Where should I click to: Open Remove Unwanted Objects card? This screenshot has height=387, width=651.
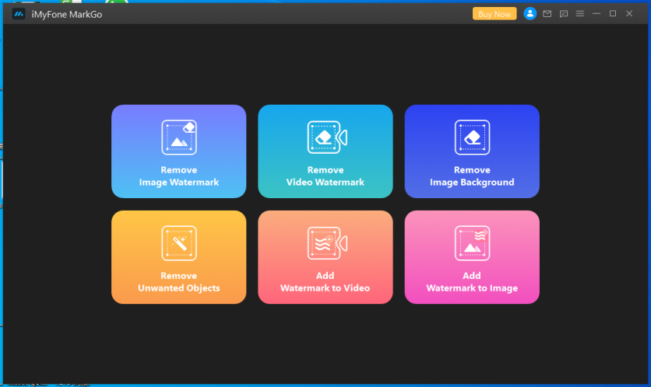[178, 257]
